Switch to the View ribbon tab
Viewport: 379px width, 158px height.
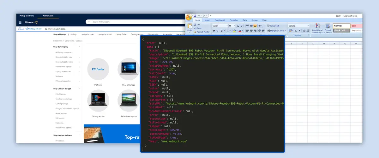tap(264, 20)
